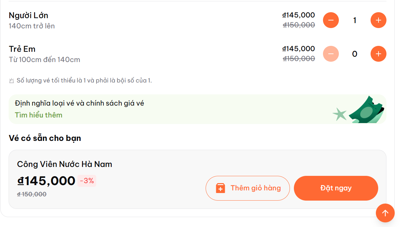This screenshot has height=227, width=400.
Task: Open the Tìm hiểu thêm link
Action: (x=38, y=115)
